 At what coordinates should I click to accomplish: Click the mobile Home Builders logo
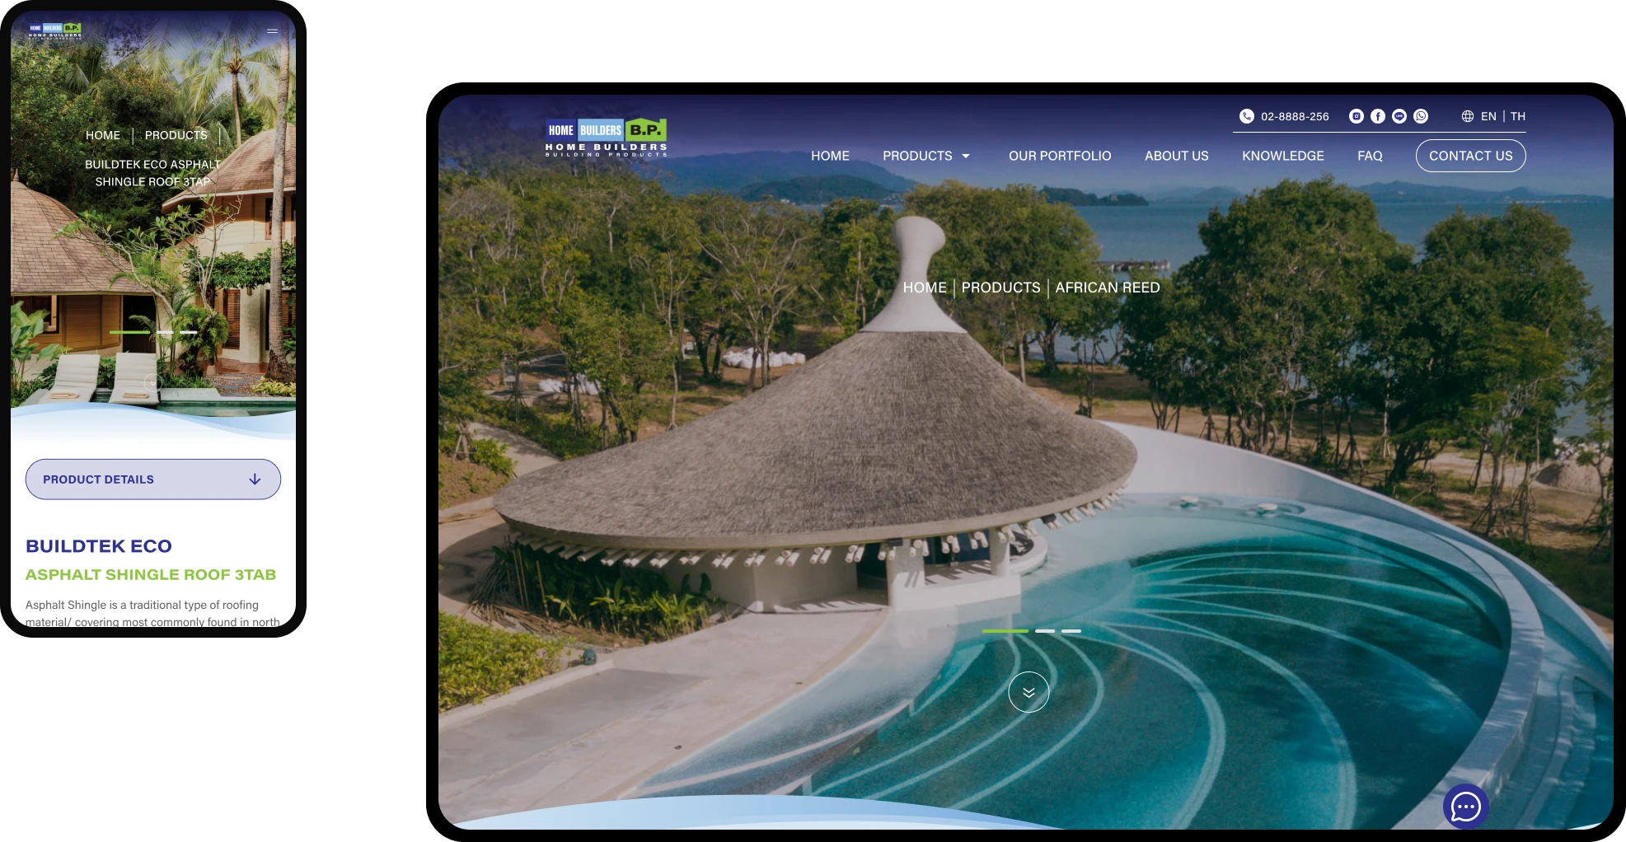click(55, 31)
